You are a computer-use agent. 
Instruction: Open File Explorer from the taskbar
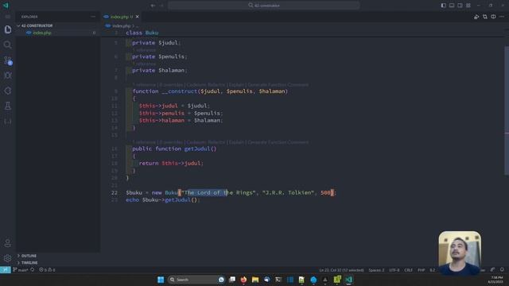pyautogui.click(x=255, y=280)
